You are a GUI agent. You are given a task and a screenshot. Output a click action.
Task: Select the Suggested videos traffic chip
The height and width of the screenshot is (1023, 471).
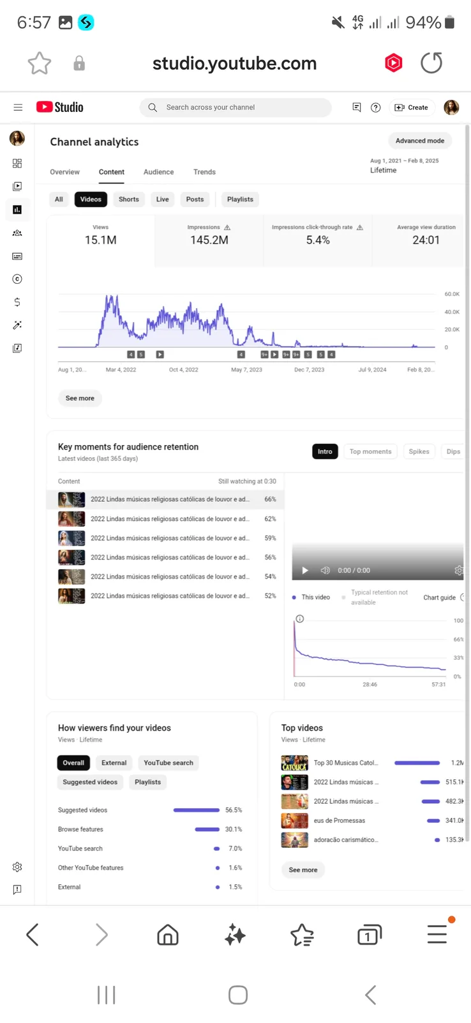[90, 782]
